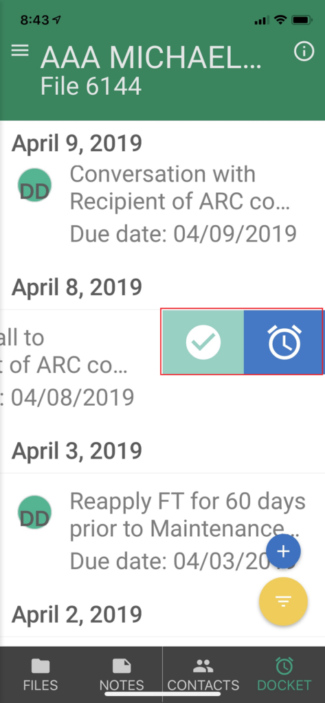Add new docket with blue plus button
Image resolution: width=325 pixels, height=703 pixels.
[283, 551]
